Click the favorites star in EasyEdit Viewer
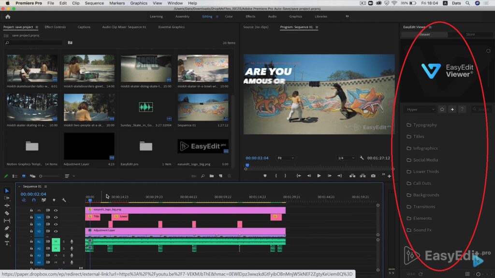 (x=442, y=110)
